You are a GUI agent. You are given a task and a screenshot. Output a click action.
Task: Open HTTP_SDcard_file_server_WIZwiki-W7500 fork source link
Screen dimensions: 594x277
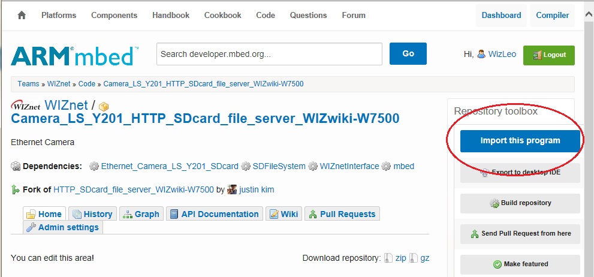click(x=134, y=189)
